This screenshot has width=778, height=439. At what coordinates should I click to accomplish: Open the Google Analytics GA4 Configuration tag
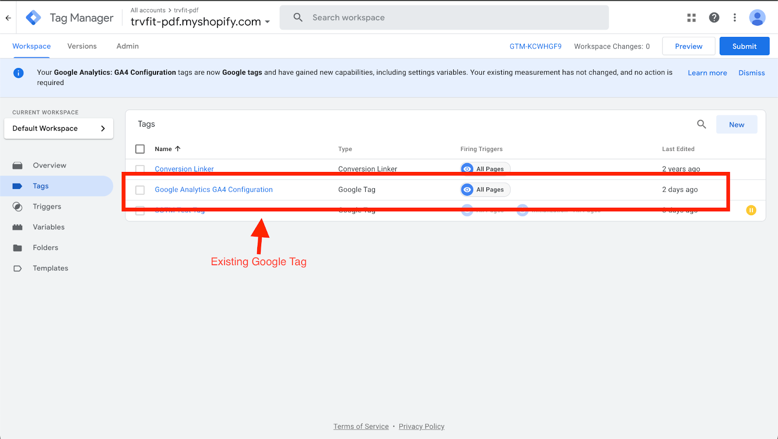(x=213, y=190)
